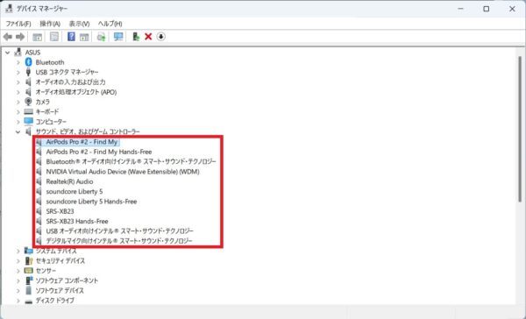The height and width of the screenshot is (319, 526).
Task: Select the soundcore Liberty 5 device
Action: point(75,192)
